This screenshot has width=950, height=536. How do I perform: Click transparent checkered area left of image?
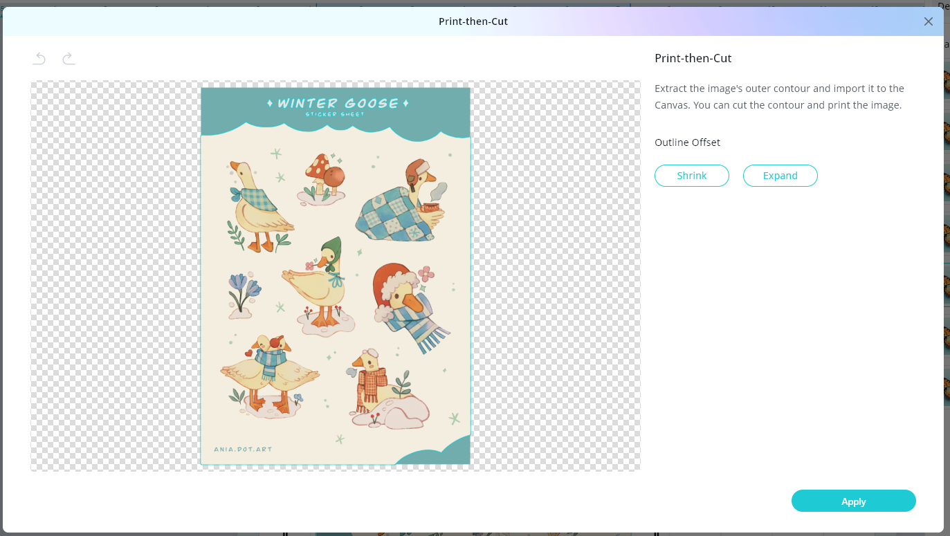(x=116, y=277)
